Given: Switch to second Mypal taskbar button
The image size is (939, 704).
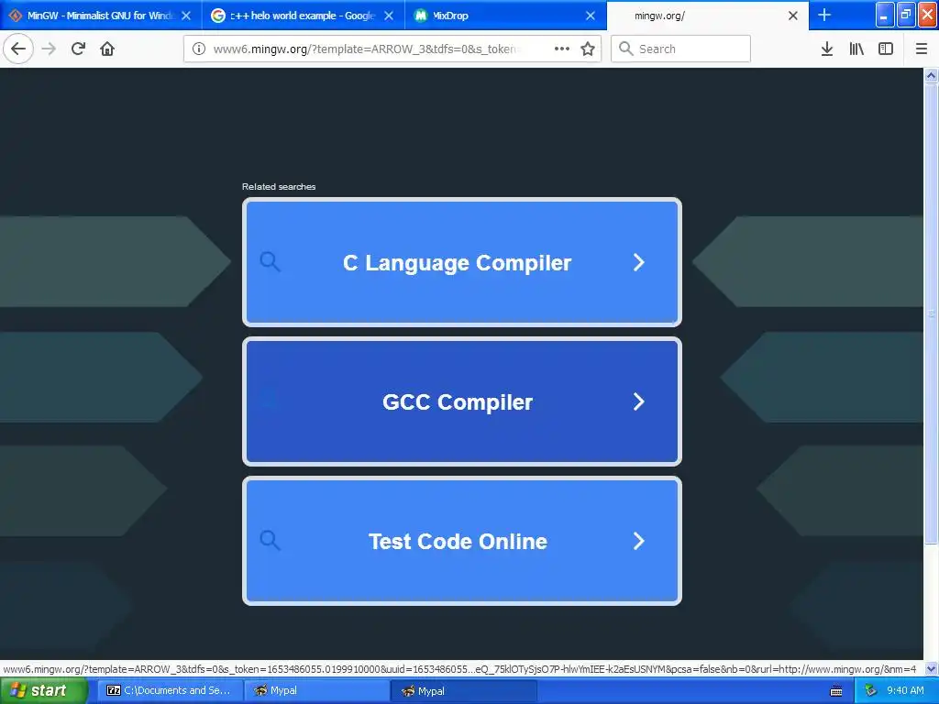Looking at the screenshot, I should (x=463, y=691).
